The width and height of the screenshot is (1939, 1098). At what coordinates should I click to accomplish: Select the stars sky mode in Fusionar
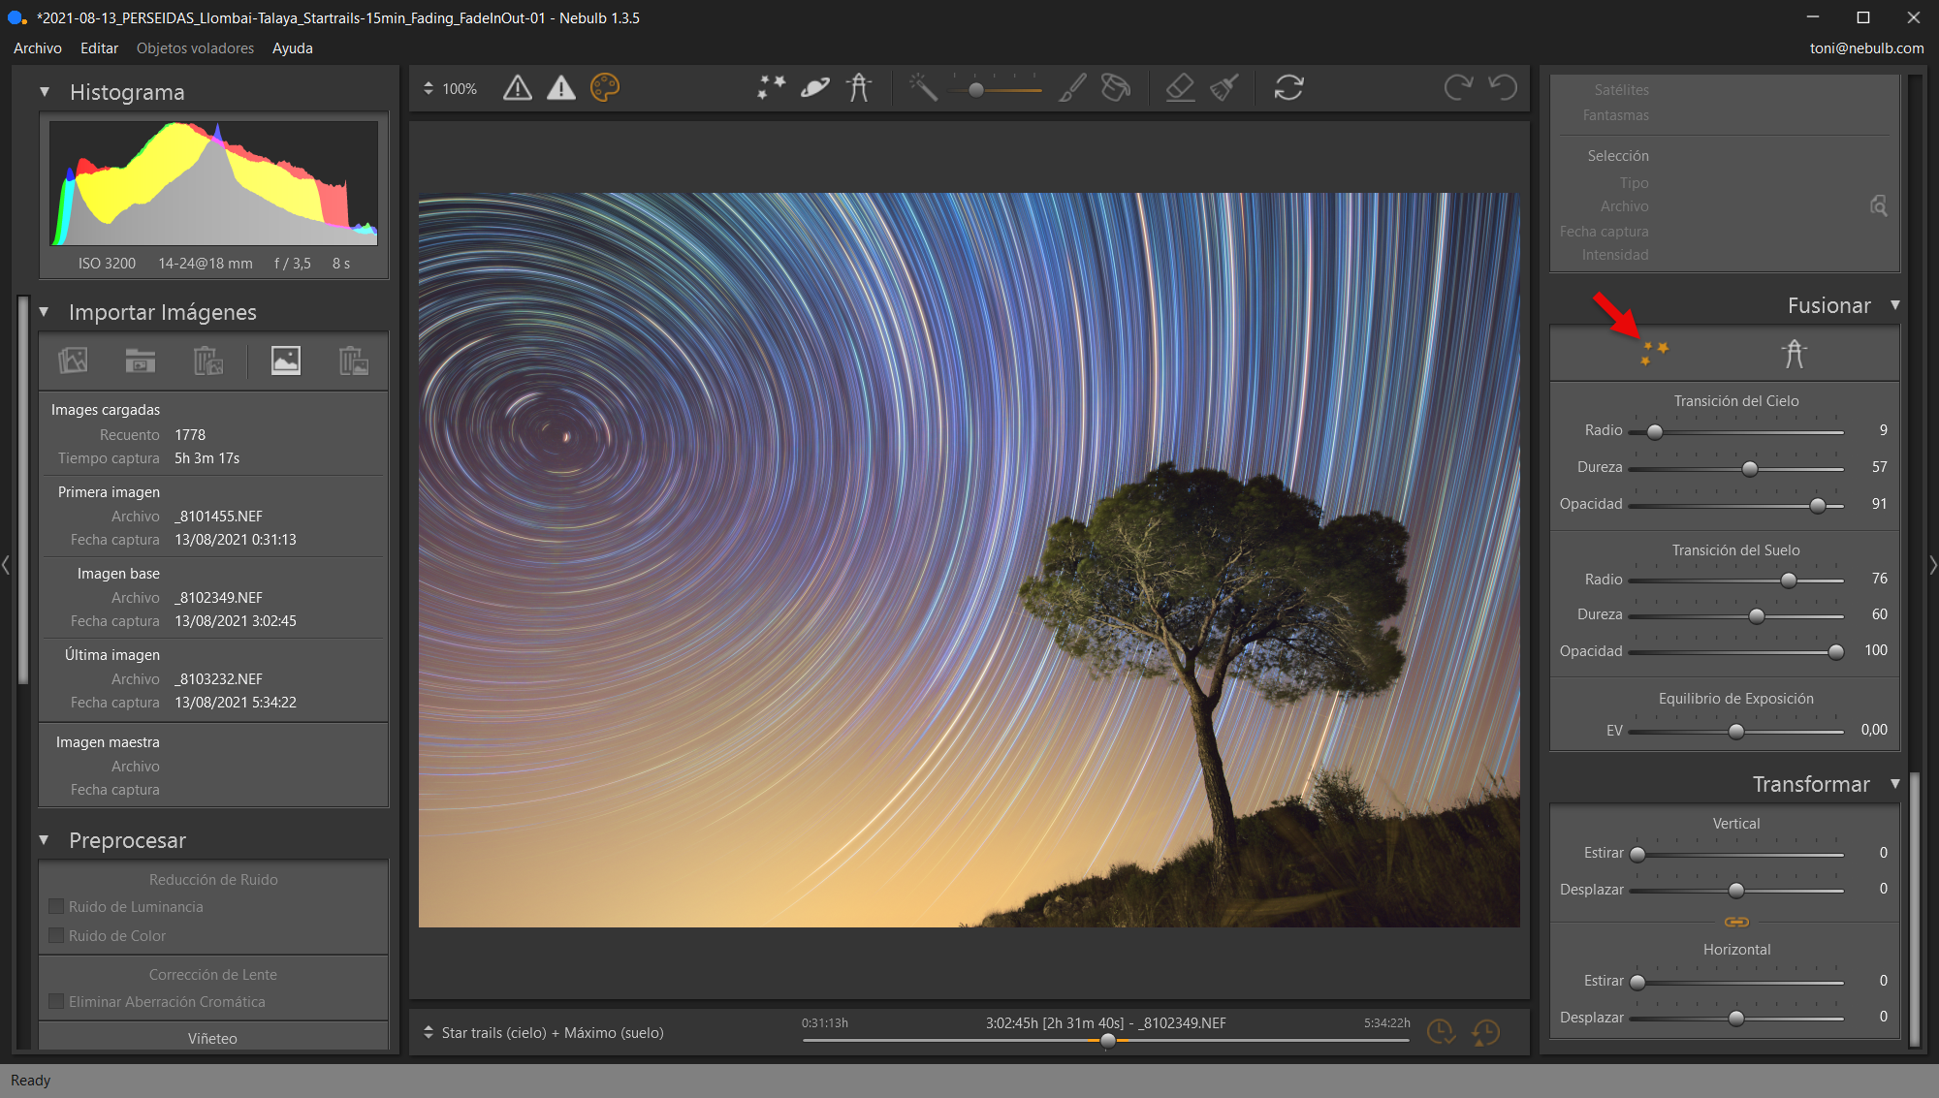(x=1654, y=354)
